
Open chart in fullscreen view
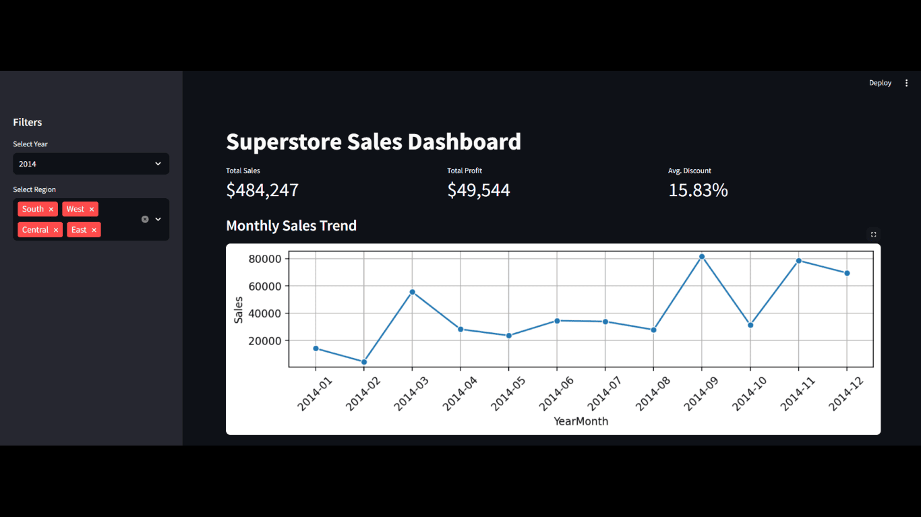click(x=873, y=235)
